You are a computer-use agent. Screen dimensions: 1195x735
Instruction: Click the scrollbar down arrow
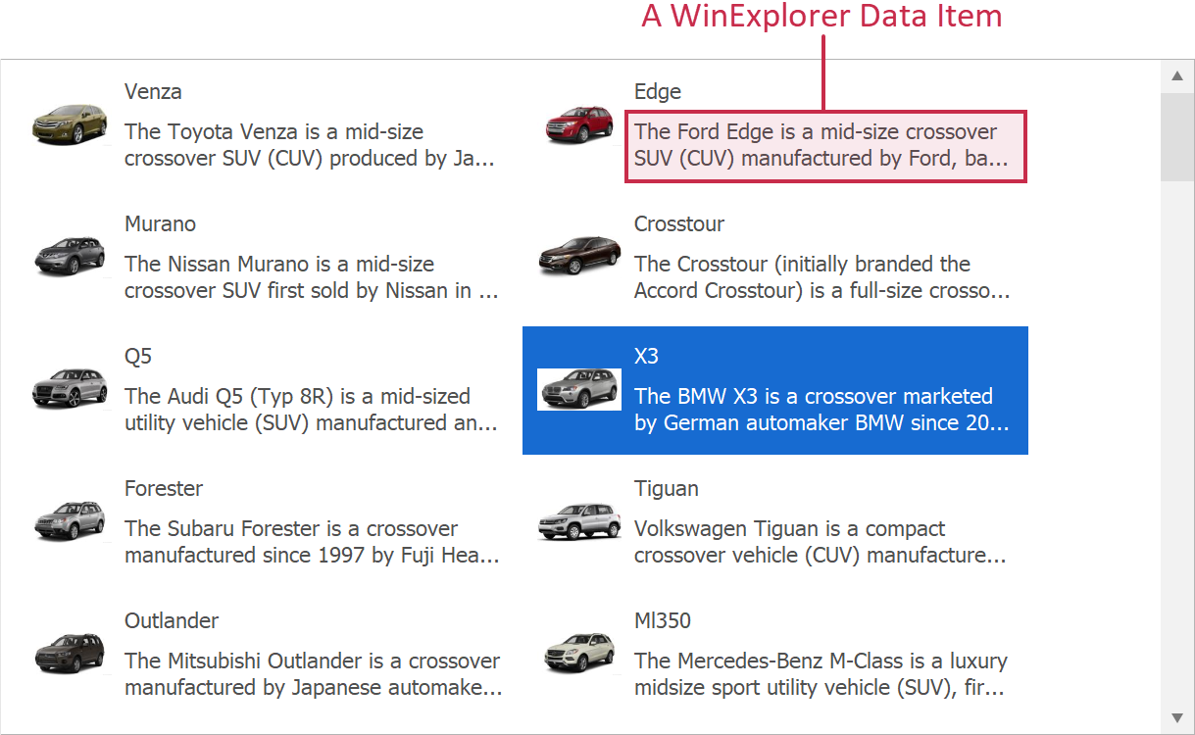pos(1177,717)
